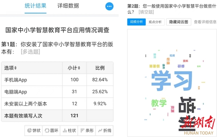Show results as 折线 line chart

pyautogui.click(x=104, y=130)
